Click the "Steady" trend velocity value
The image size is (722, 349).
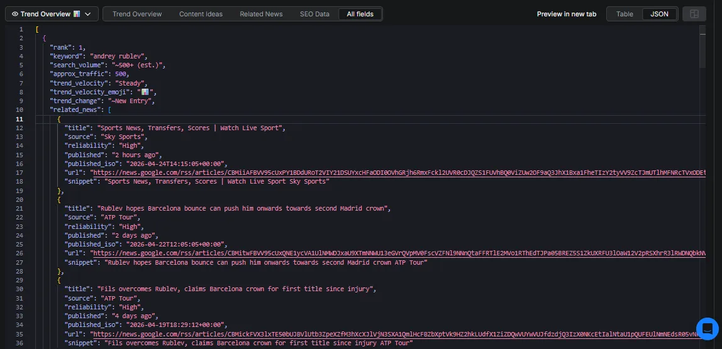pos(131,84)
